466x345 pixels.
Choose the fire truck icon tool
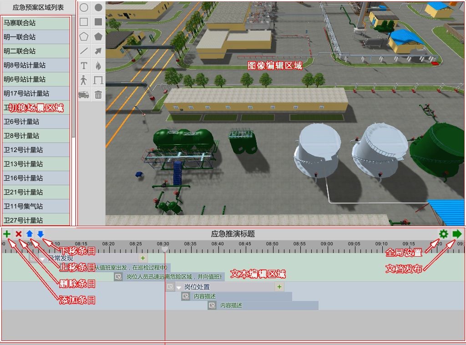coord(84,95)
